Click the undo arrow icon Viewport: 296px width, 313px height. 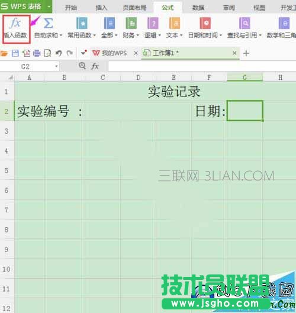pos(59,53)
